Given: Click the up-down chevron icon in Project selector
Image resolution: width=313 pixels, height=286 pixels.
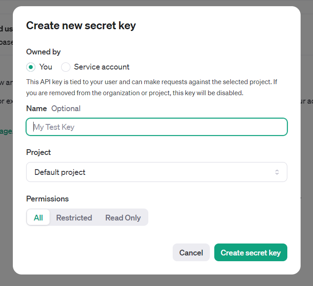Looking at the screenshot, I should click(277, 172).
